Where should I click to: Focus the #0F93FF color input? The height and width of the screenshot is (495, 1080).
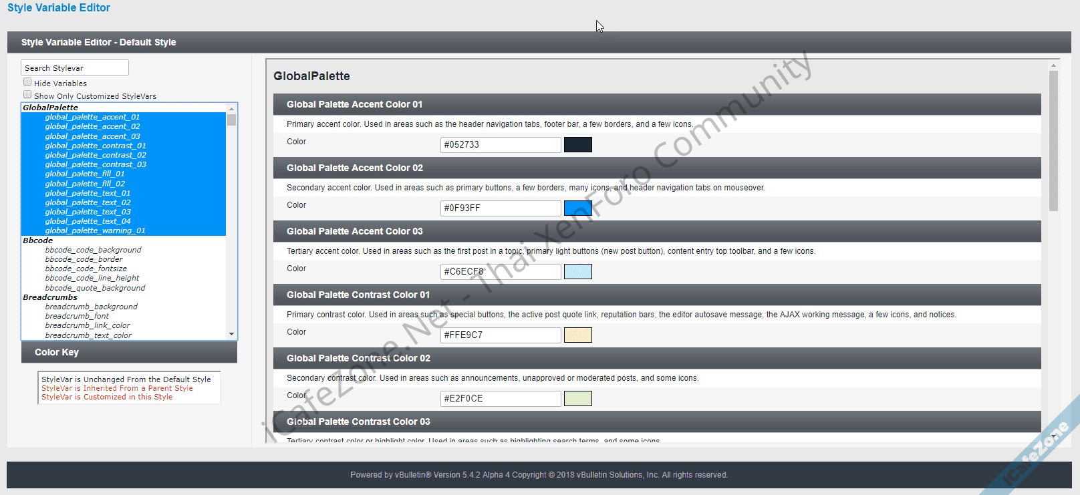click(500, 208)
